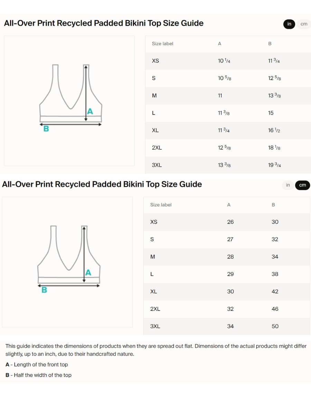Click the teal B label on bottom diagram
311x414 pixels.
tap(44, 290)
